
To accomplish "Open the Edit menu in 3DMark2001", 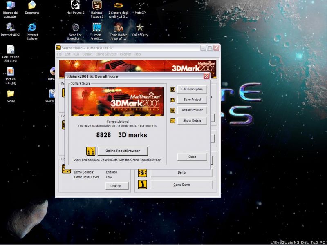I will (x=67, y=54).
